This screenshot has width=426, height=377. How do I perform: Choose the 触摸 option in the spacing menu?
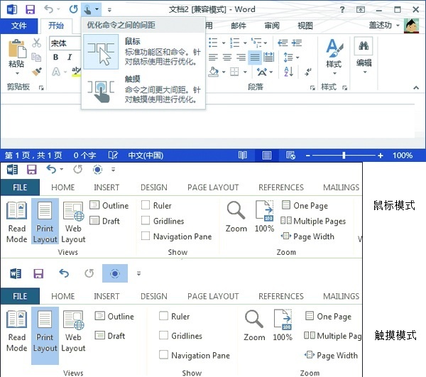(143, 89)
